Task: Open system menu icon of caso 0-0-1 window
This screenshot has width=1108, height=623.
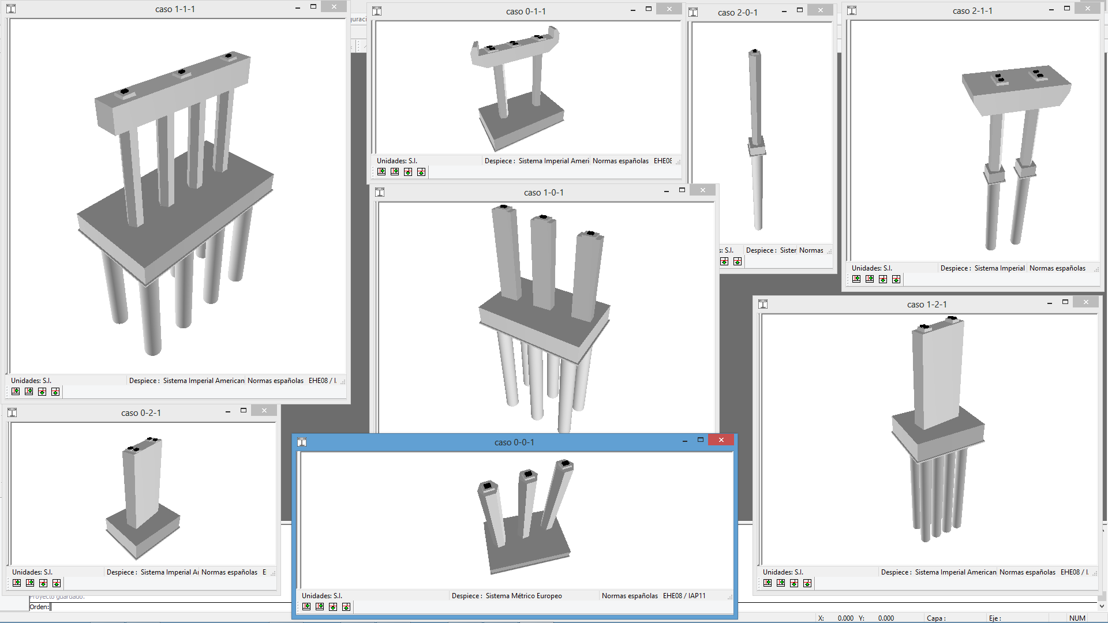Action: [x=302, y=442]
